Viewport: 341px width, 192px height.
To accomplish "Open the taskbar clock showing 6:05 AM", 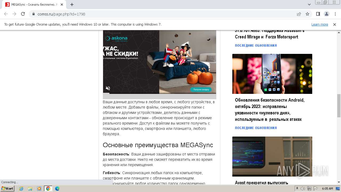I will 327,189.
